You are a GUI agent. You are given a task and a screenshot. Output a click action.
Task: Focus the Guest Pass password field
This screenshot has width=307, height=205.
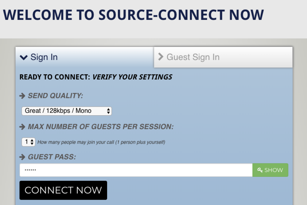click(136, 170)
